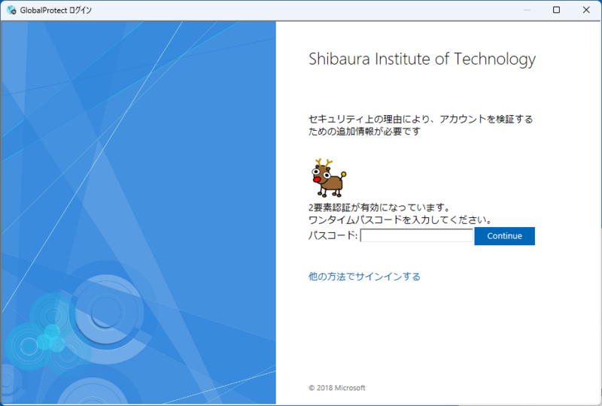Click the Continue button
Viewport: 602px width, 406px height.
[x=504, y=236]
